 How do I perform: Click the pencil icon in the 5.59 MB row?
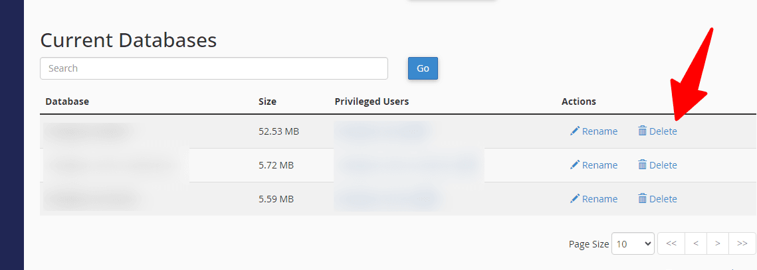(x=574, y=198)
